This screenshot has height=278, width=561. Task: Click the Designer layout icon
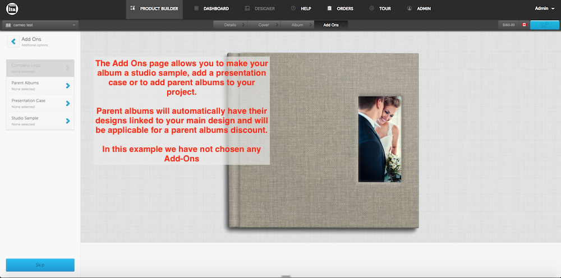click(x=247, y=8)
